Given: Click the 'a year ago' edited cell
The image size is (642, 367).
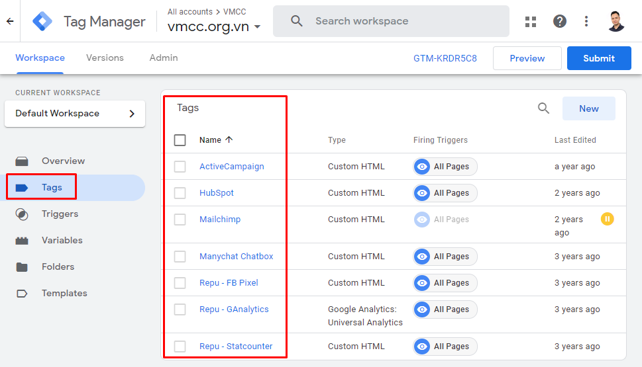Looking at the screenshot, I should [x=575, y=167].
